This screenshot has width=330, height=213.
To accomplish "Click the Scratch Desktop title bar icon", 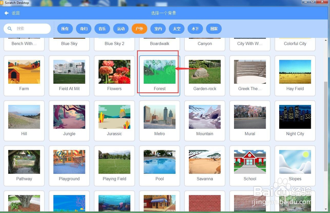I will pos(1,3).
